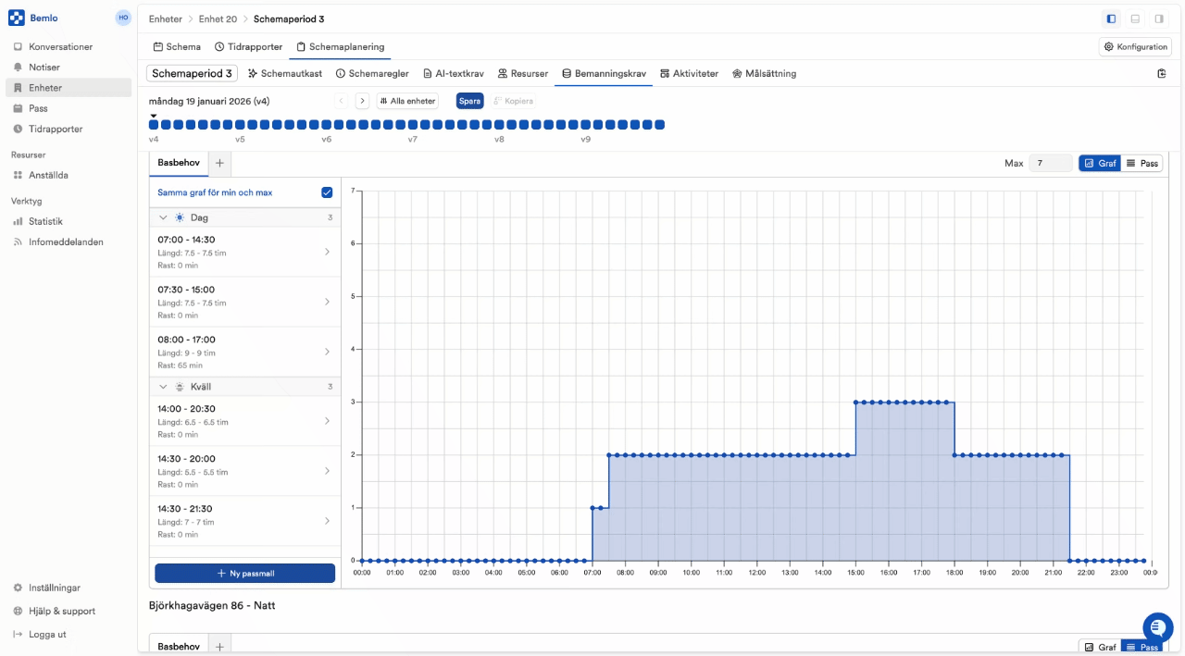Open the Konfiguration button
The height and width of the screenshot is (656, 1185).
(x=1136, y=46)
